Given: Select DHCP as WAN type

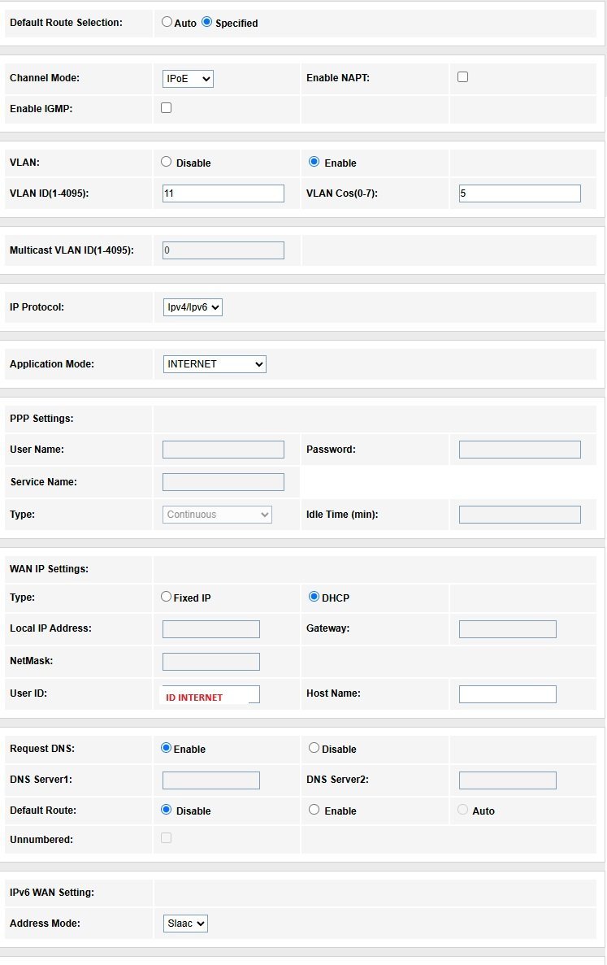Looking at the screenshot, I should 314,597.
